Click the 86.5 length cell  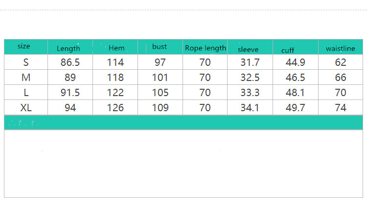pyautogui.click(x=70, y=62)
